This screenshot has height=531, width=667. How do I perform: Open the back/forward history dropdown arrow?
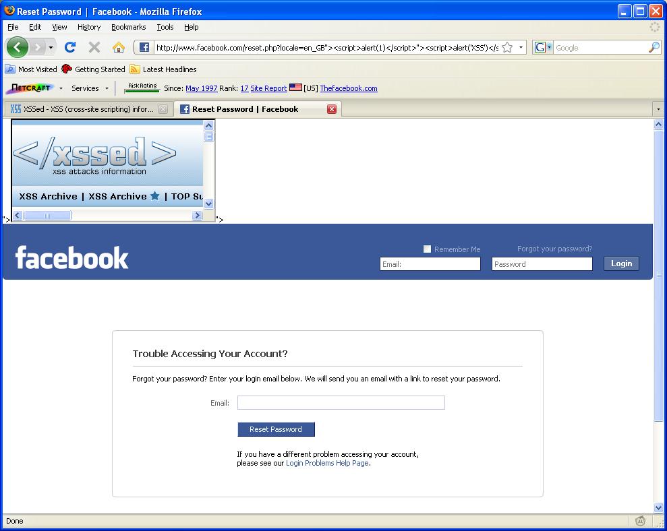(x=51, y=47)
